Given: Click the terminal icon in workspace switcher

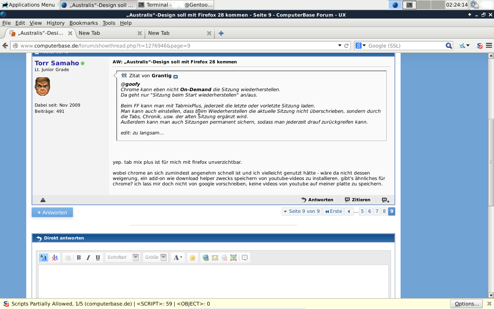Looking at the screenshot, I should pyautogui.click(x=409, y=5).
